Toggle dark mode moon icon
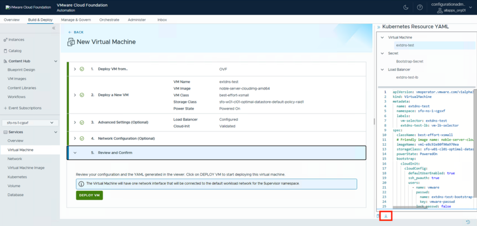The image size is (477, 226). pos(405,7)
